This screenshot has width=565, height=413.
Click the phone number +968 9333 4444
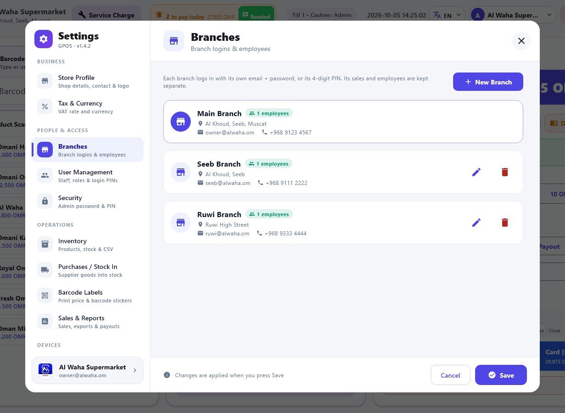(x=286, y=233)
